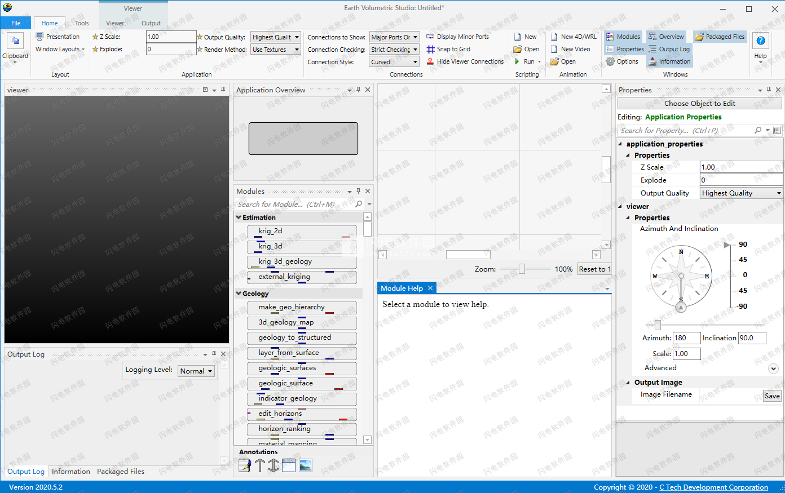Viewport: 785px width, 493px height.
Task: Click Choose Object to Edit button
Action: click(x=699, y=104)
